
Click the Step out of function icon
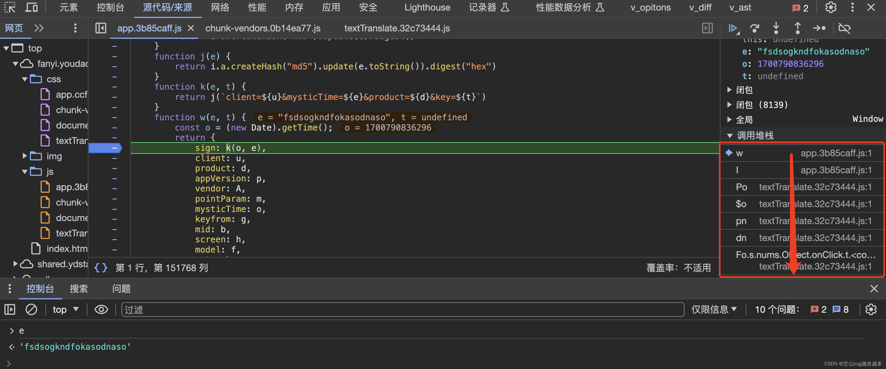(798, 28)
